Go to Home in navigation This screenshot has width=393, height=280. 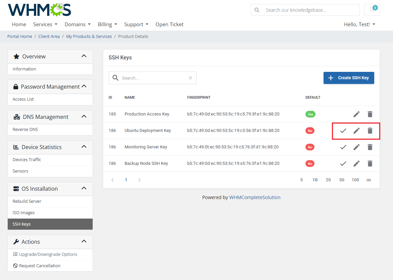[19, 24]
